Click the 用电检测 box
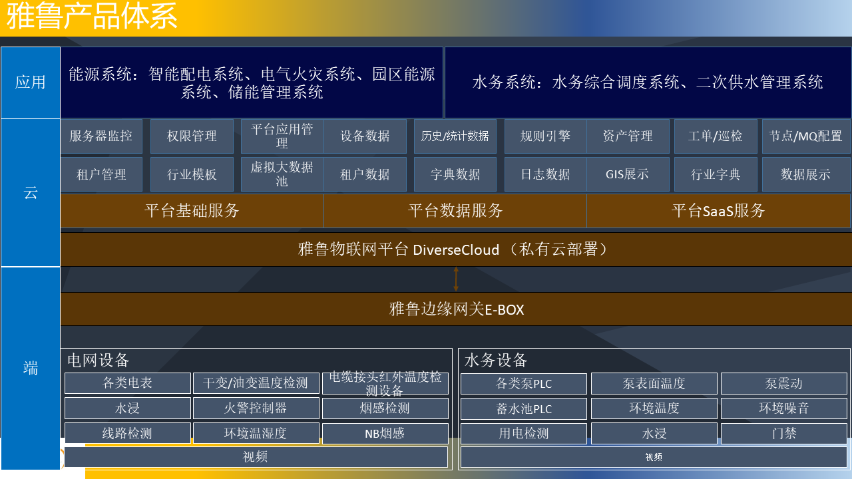852x479 pixels. click(x=524, y=434)
